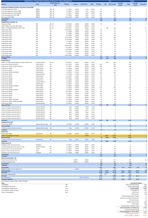Select 'American Savings Bank, F.S.B.' section heading

pyautogui.click(x=9, y=158)
